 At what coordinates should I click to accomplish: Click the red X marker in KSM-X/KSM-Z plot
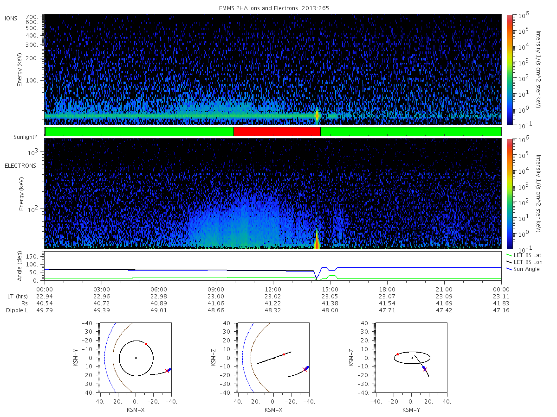pos(304,369)
